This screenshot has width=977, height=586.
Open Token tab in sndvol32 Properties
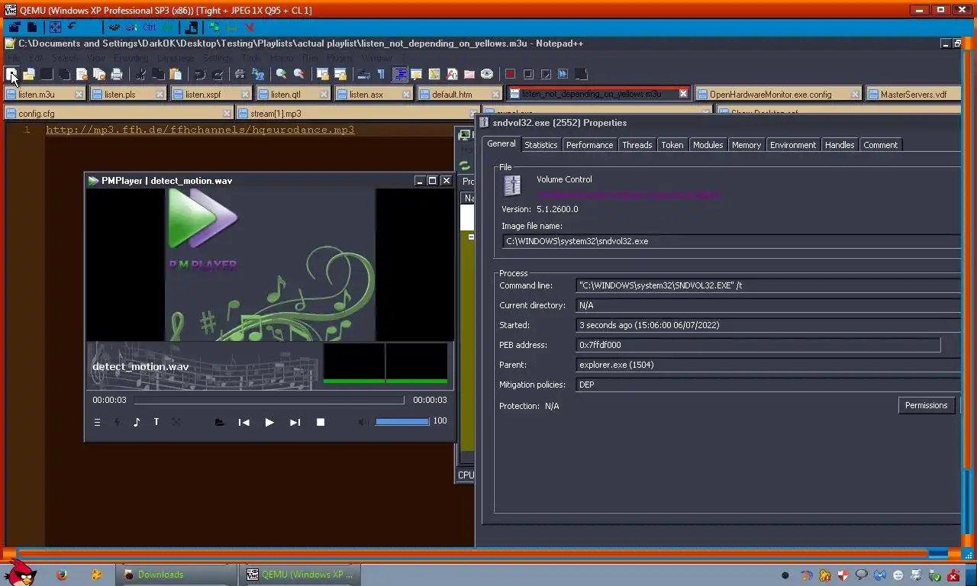click(672, 145)
